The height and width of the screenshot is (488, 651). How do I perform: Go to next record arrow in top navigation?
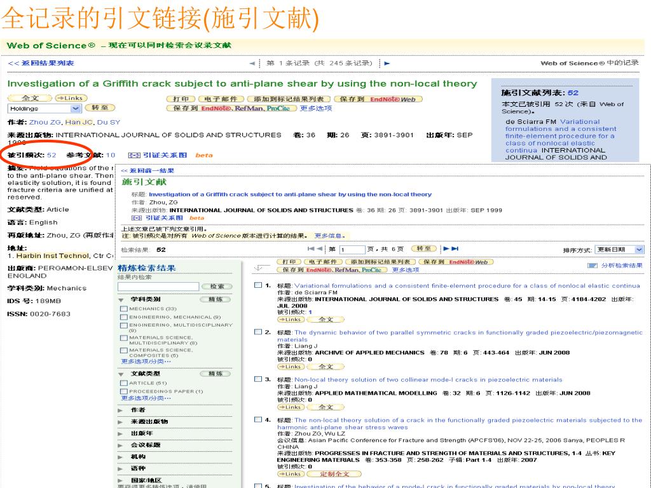point(387,63)
